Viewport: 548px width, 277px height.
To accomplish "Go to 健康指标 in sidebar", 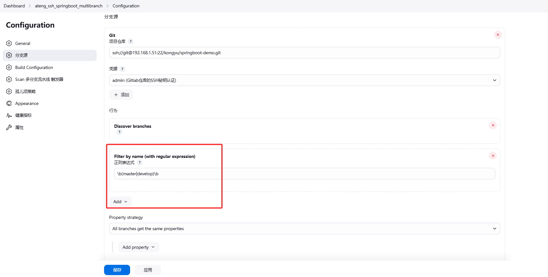I will [23, 115].
